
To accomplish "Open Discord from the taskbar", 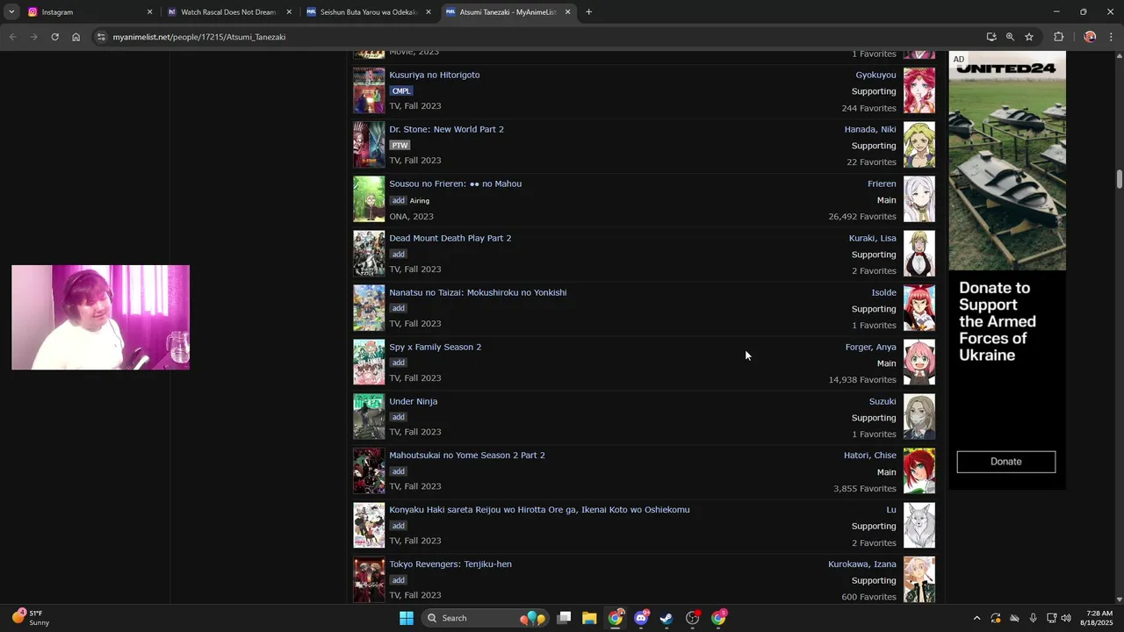I will point(642,618).
